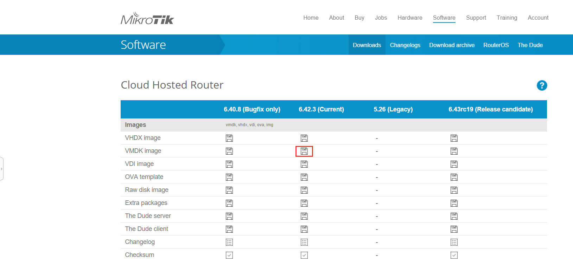This screenshot has height=277, width=573.
Task: Click the "OVA template" row label
Action: 144,177
